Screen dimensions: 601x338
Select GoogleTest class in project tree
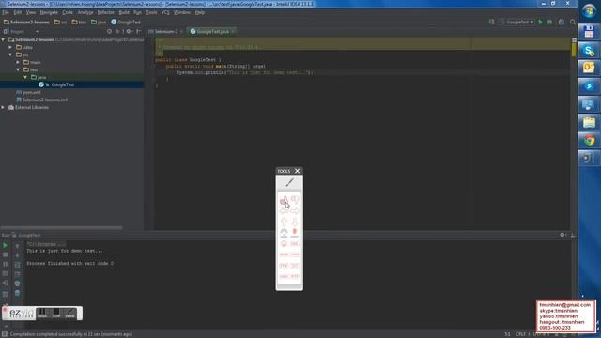click(x=63, y=84)
